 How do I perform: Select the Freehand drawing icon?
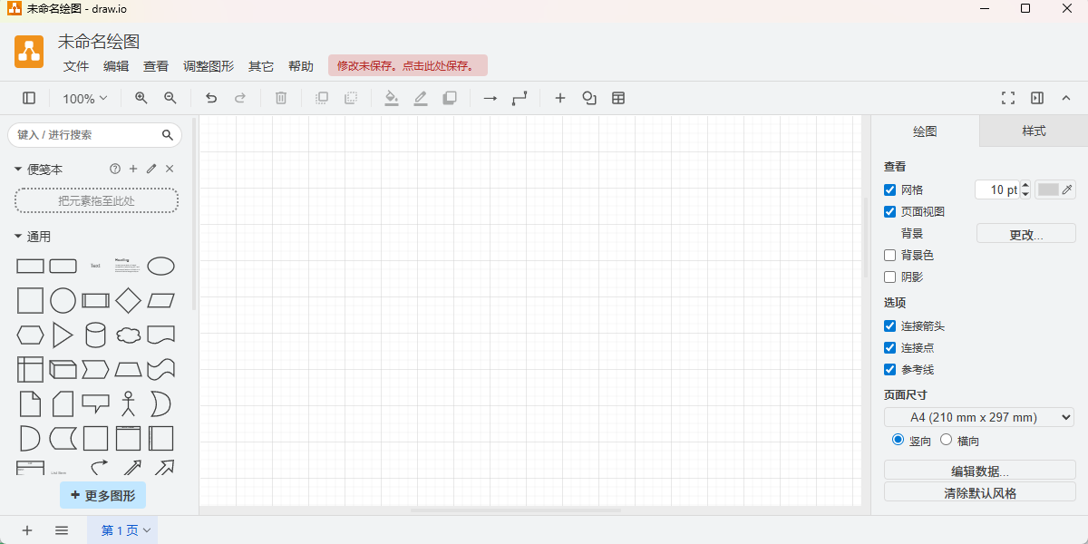coord(589,98)
